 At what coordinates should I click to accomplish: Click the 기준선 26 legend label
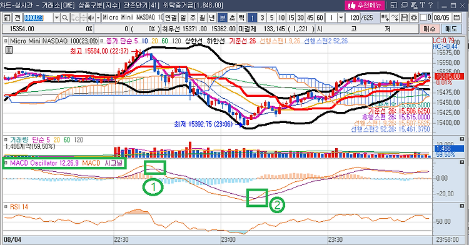pyautogui.click(x=243, y=41)
